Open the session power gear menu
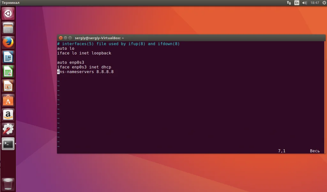This screenshot has height=192, width=327. (324, 3)
